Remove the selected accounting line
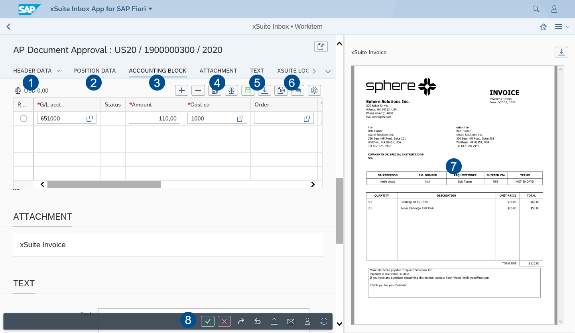The height and width of the screenshot is (333, 575). point(198,90)
